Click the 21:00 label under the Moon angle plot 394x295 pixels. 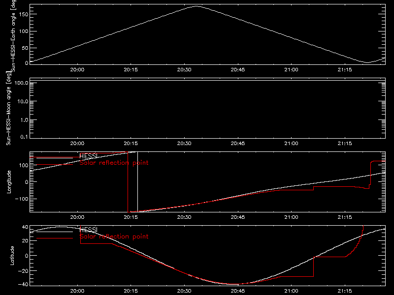tap(291, 143)
